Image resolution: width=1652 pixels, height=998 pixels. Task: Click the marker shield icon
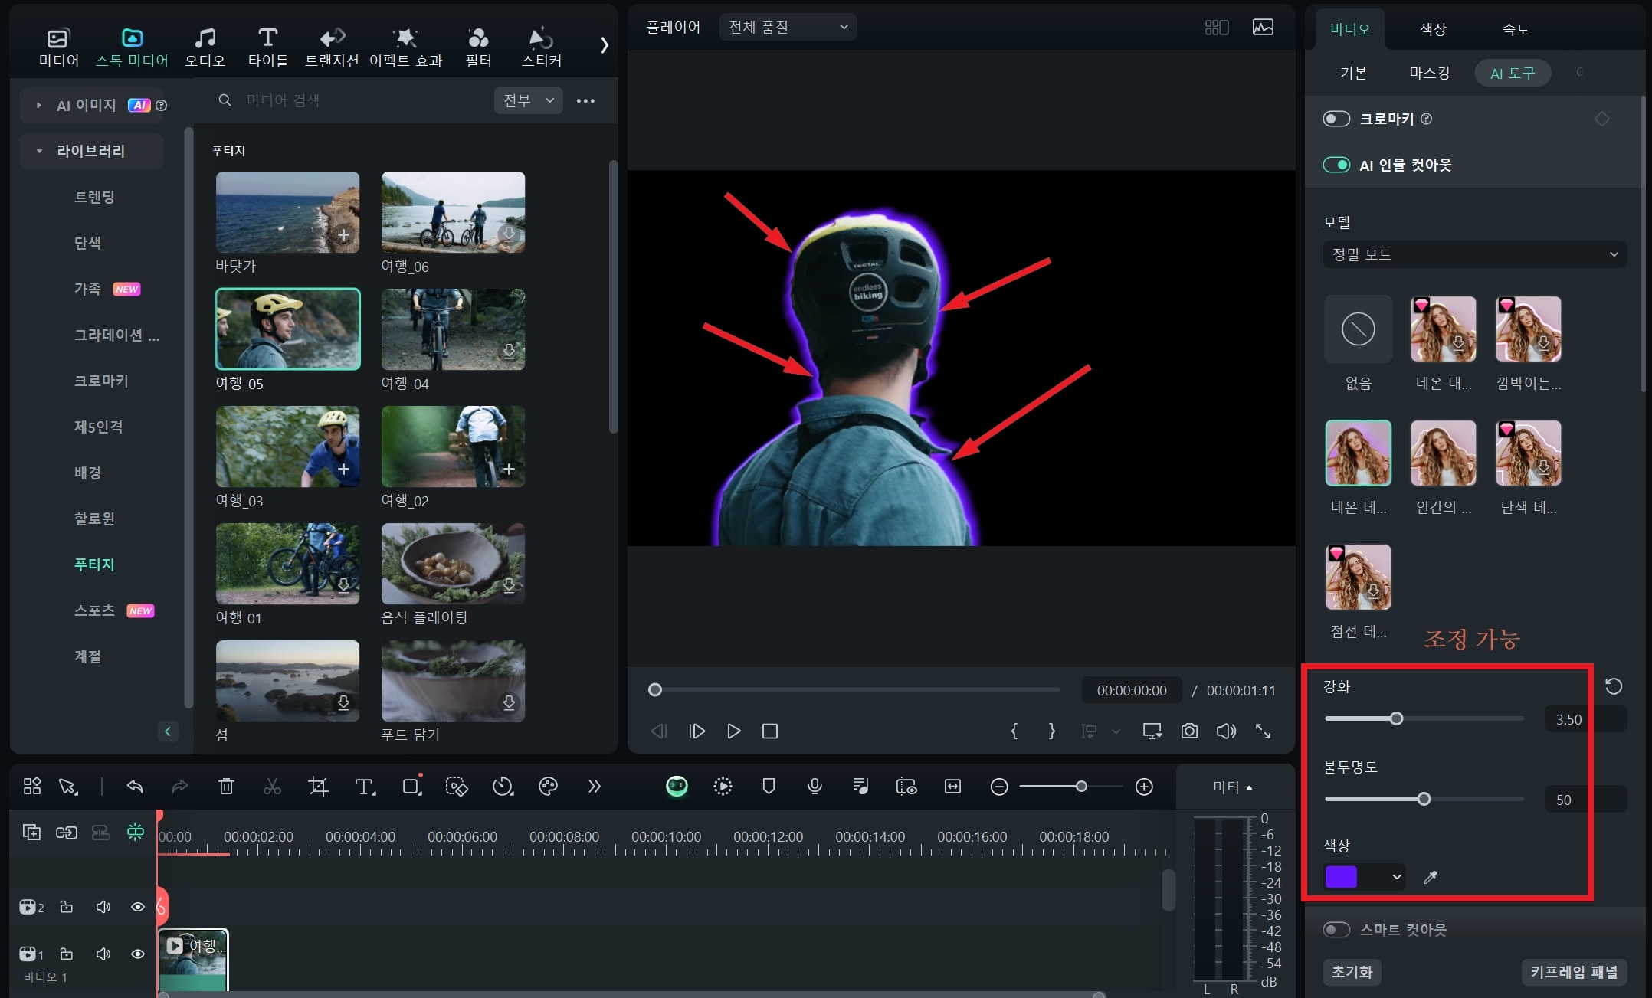[x=769, y=787]
